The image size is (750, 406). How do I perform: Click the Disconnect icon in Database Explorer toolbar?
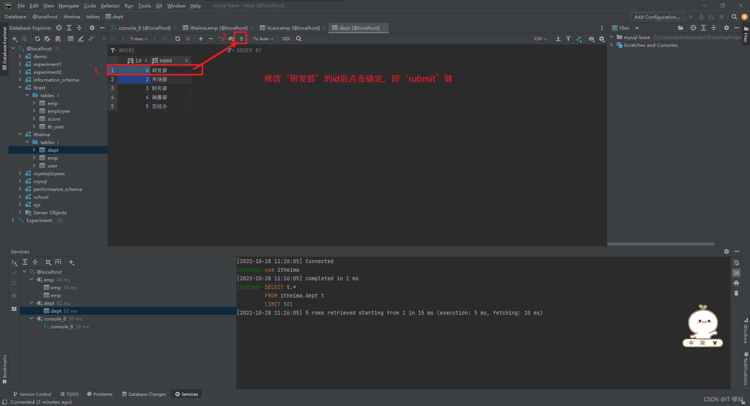tap(58, 39)
